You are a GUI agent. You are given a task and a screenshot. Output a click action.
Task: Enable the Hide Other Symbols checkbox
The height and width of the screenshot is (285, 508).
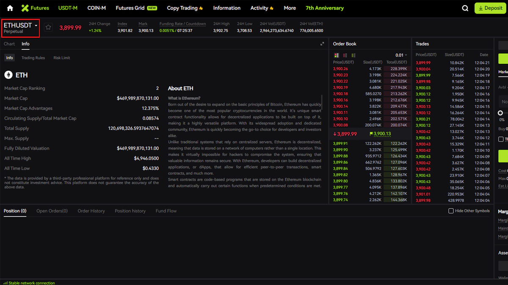tap(451, 211)
